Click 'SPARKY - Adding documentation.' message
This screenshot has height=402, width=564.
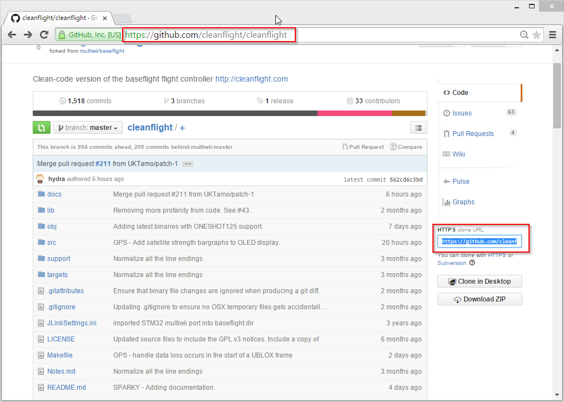click(164, 388)
